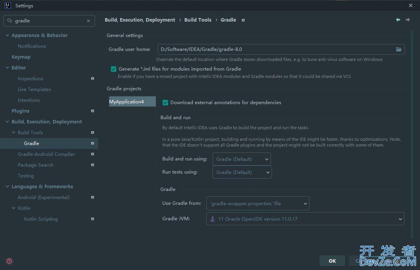This screenshot has height=270, width=420.
Task: Click the IntelliJ IDEA logo in title bar
Action: coord(7,5)
